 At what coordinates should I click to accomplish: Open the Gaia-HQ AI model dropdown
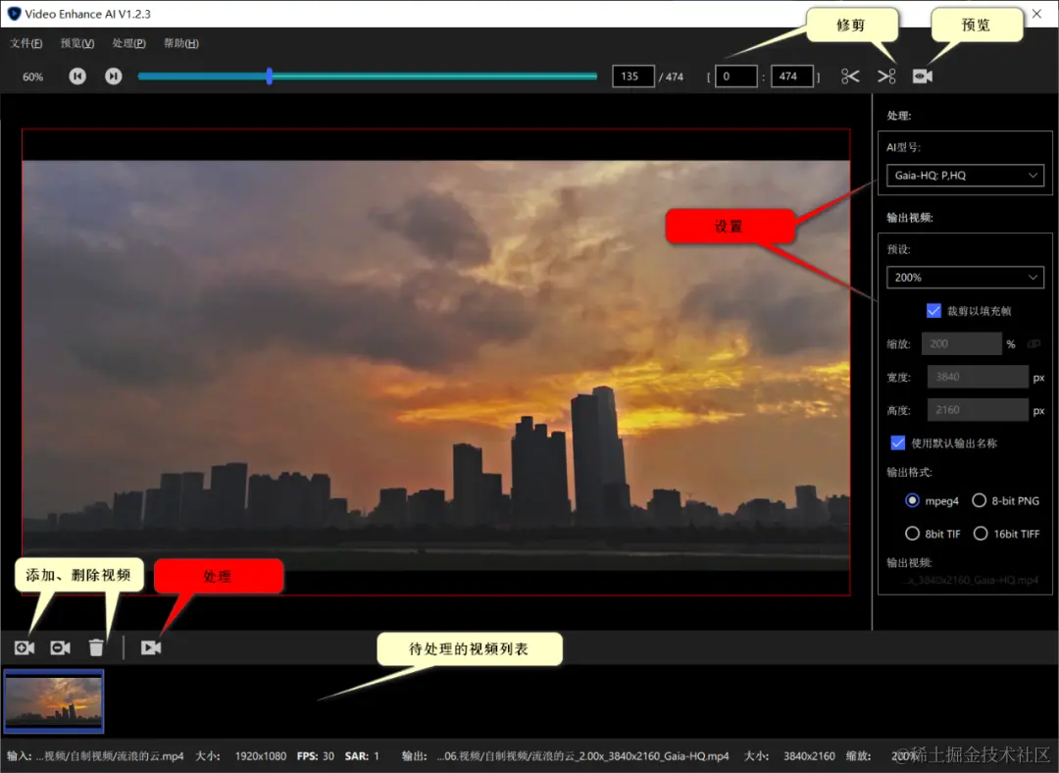coord(965,176)
